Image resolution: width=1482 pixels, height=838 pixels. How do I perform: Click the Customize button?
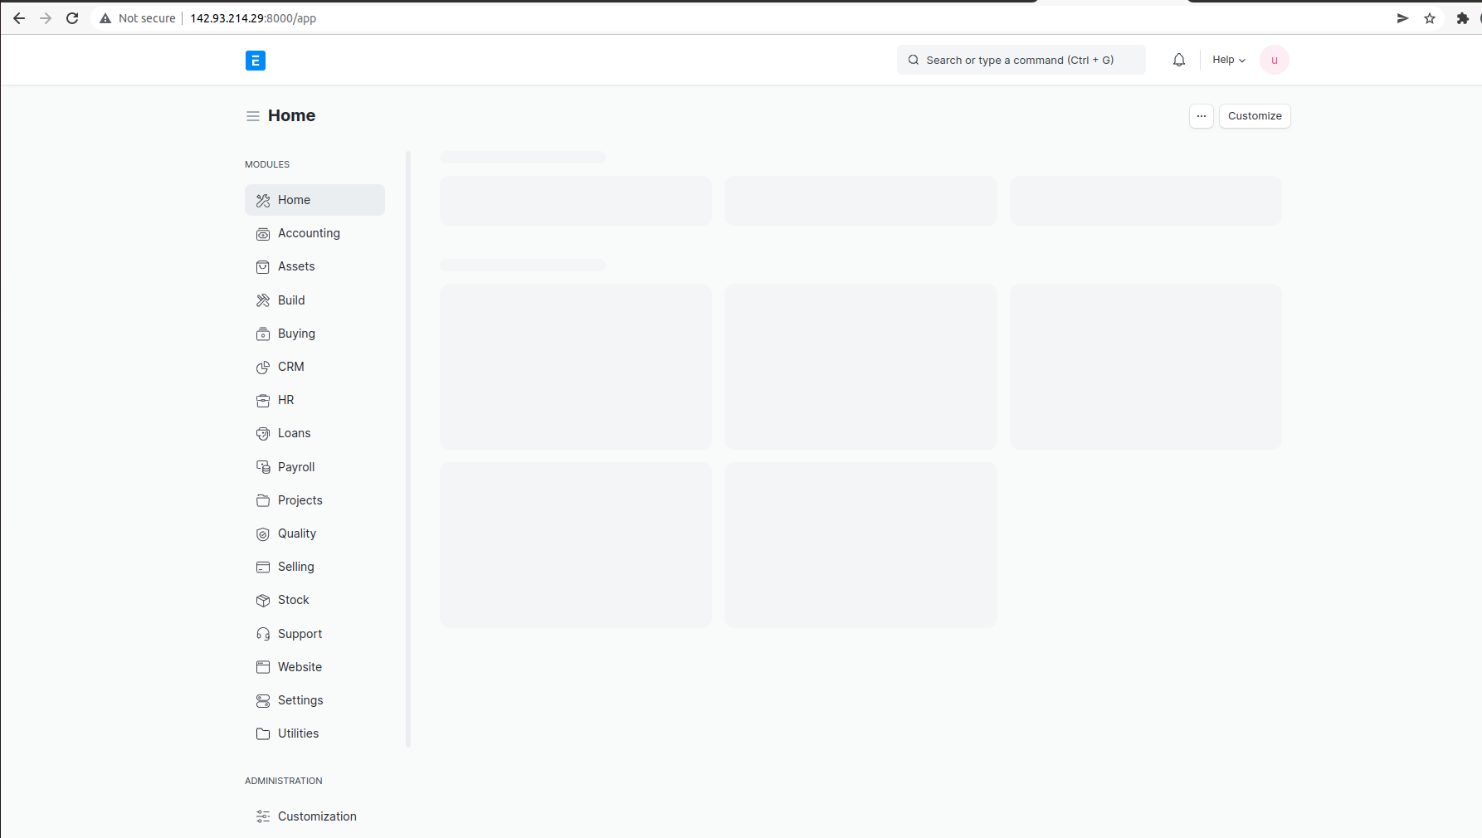[x=1254, y=115]
